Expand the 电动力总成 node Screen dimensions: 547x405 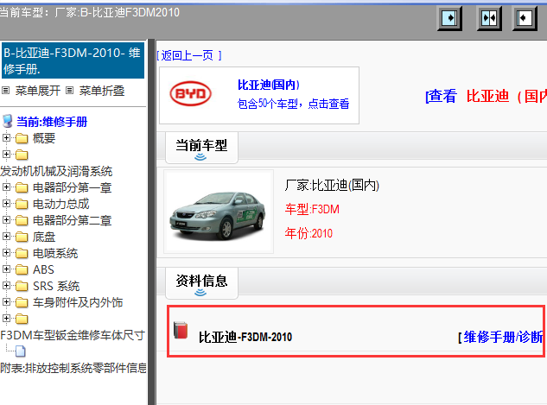coord(6,203)
